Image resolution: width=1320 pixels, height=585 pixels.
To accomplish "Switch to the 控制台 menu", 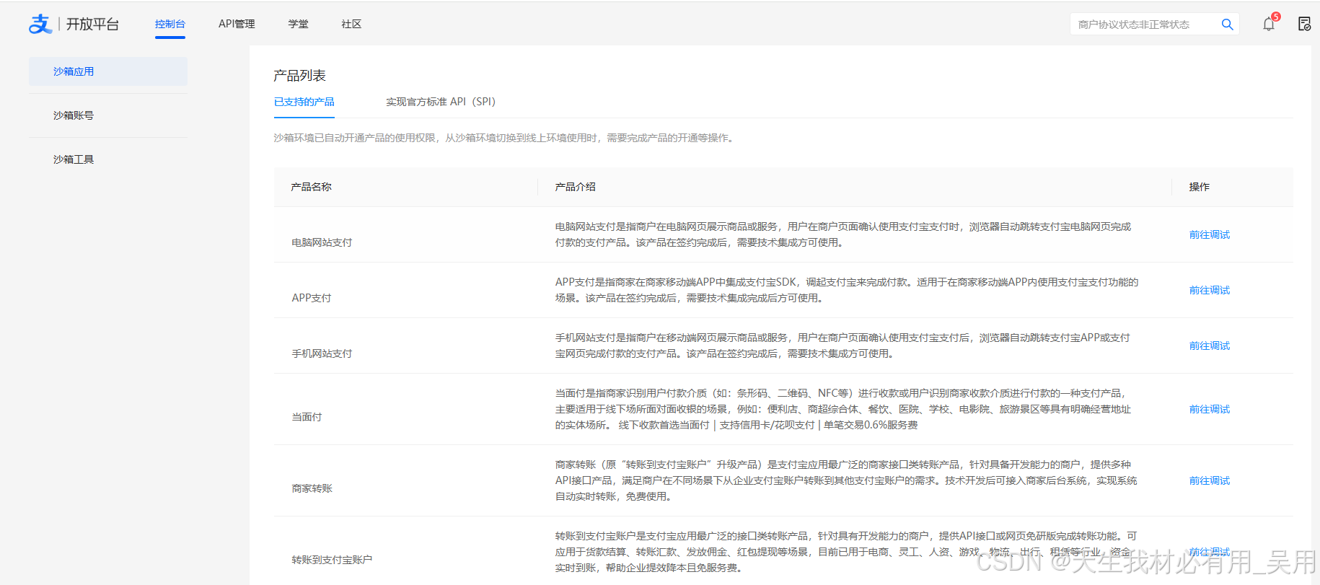I will click(170, 24).
